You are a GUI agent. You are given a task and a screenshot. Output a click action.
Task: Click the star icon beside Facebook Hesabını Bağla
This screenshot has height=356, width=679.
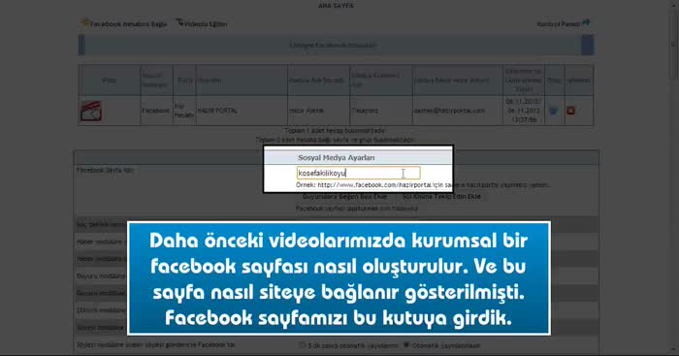(85, 22)
